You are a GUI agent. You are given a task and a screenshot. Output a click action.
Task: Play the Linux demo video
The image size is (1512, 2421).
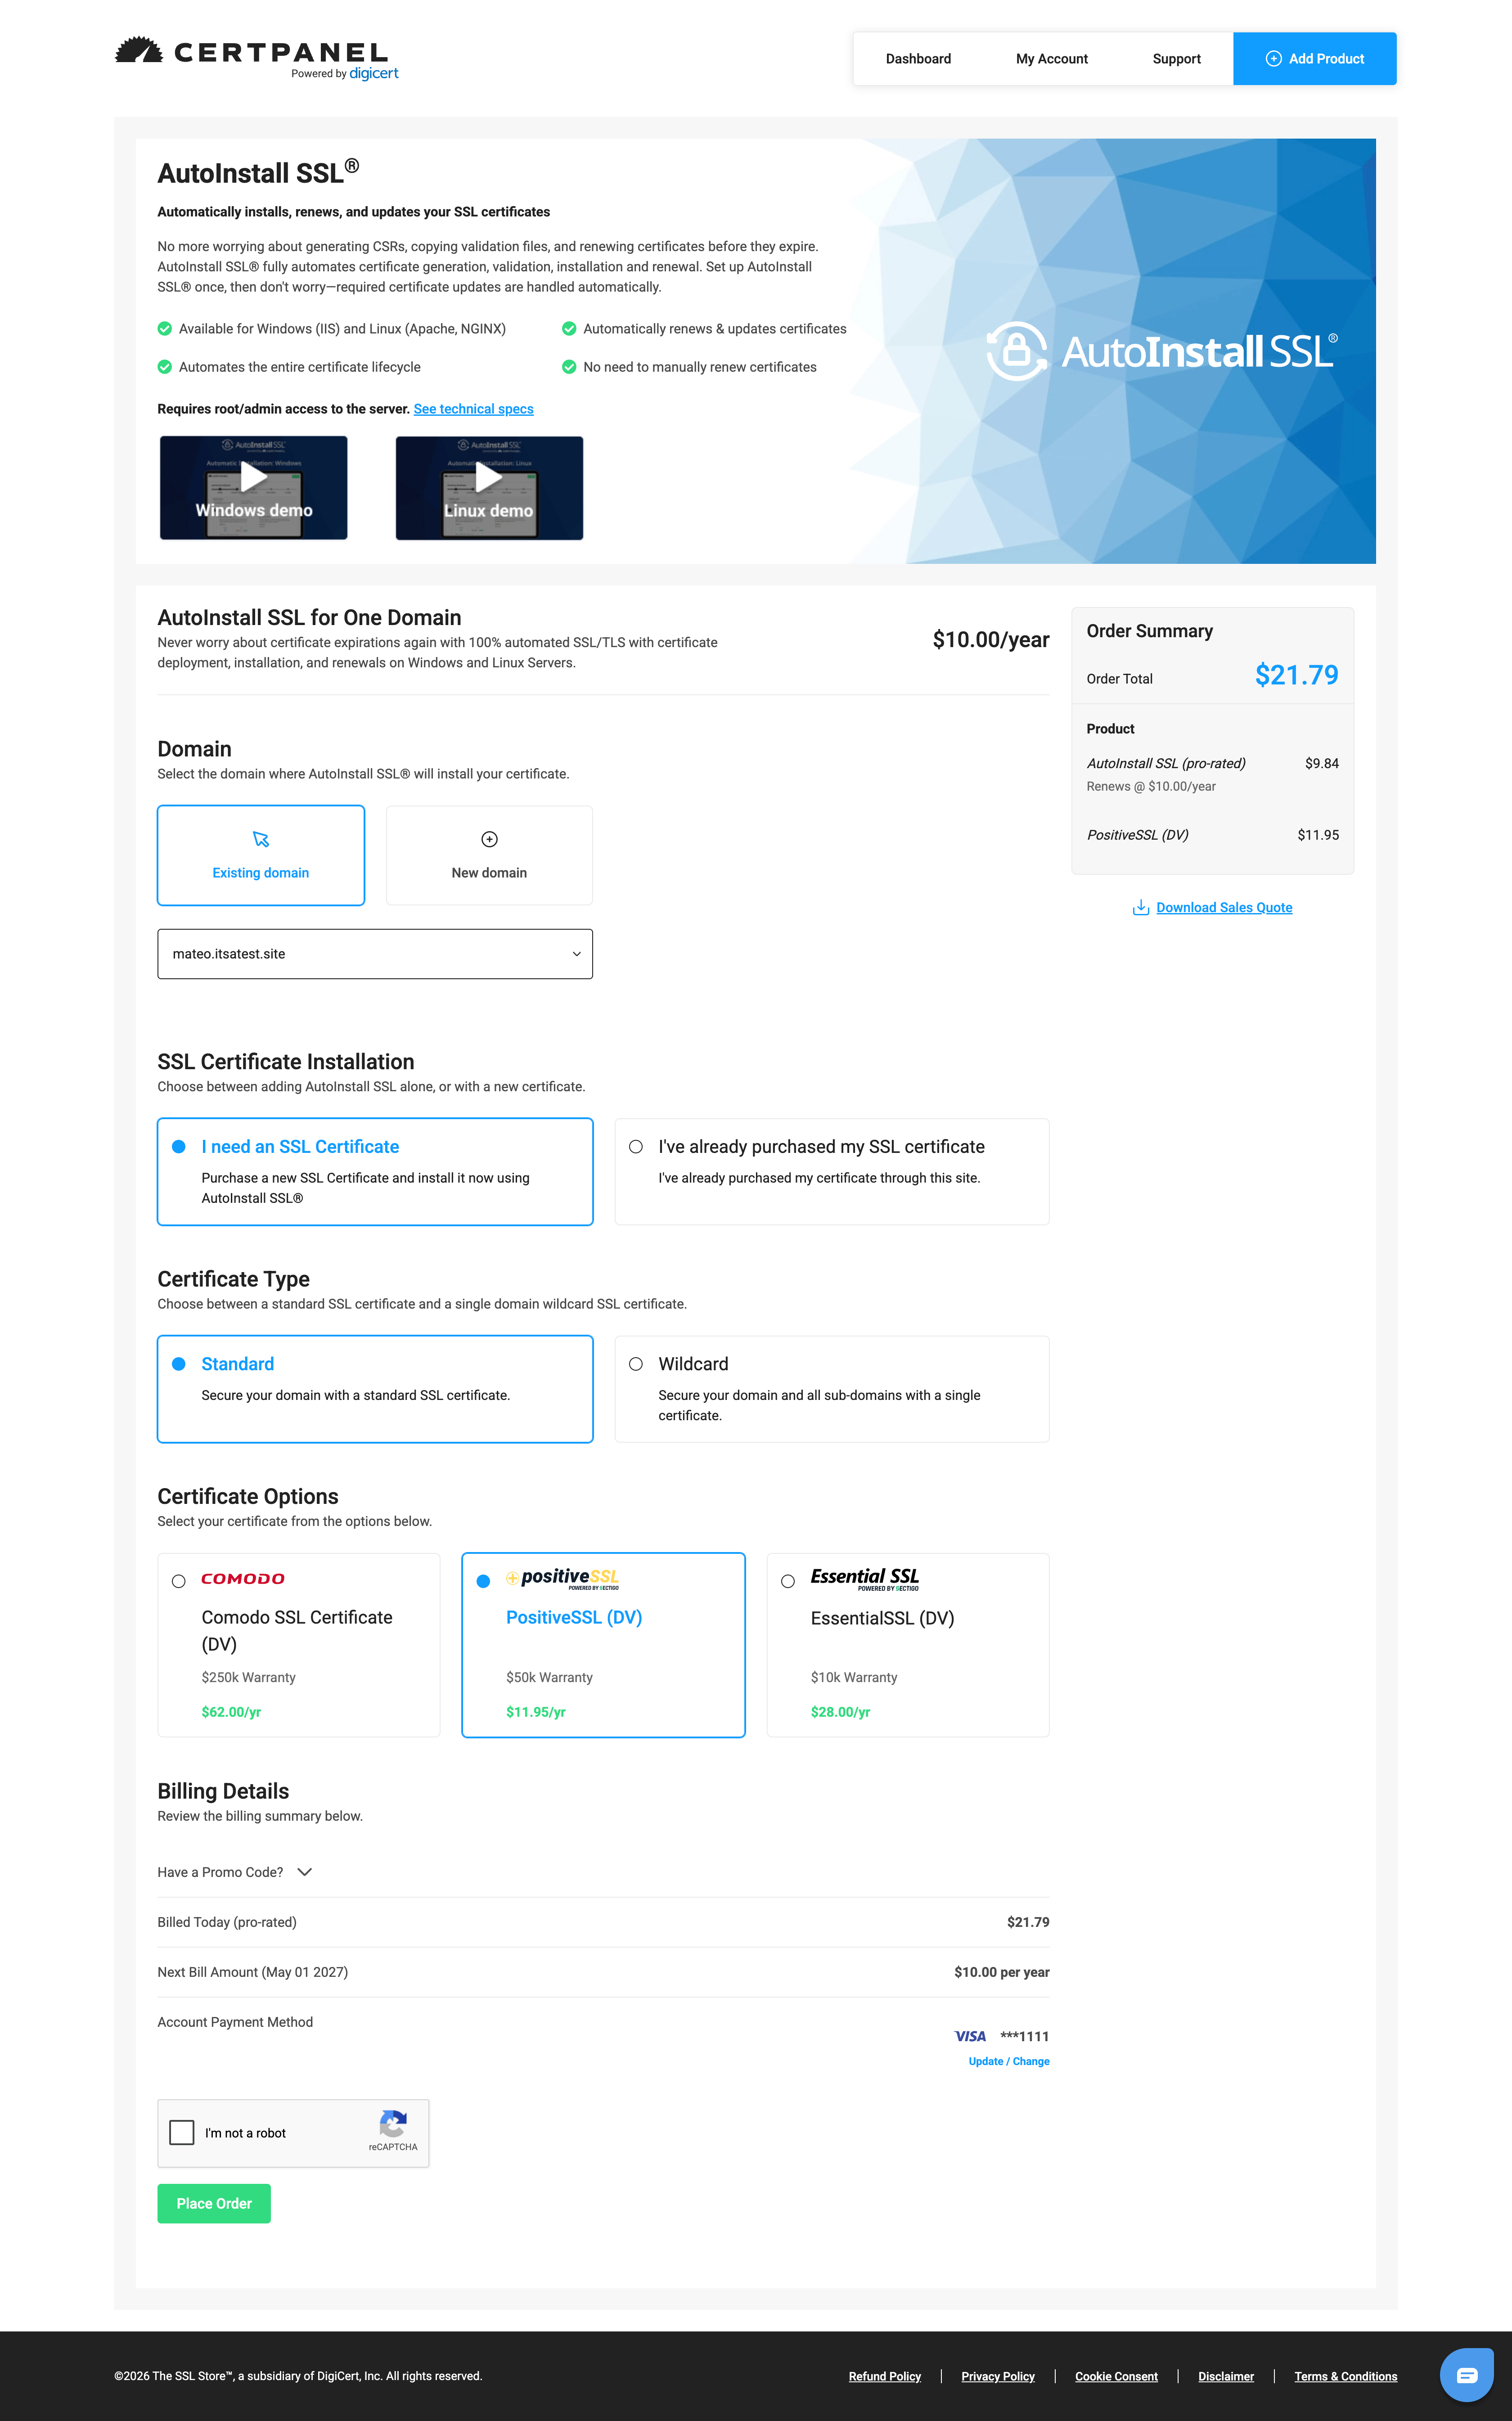[x=489, y=488]
